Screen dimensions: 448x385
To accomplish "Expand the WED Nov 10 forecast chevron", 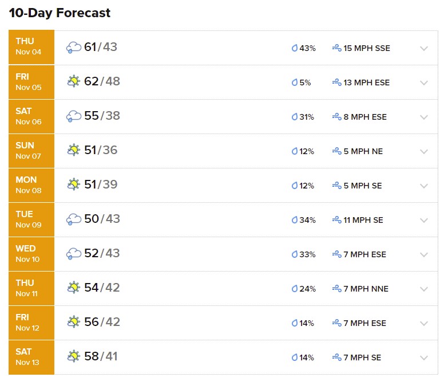I will pyautogui.click(x=424, y=254).
